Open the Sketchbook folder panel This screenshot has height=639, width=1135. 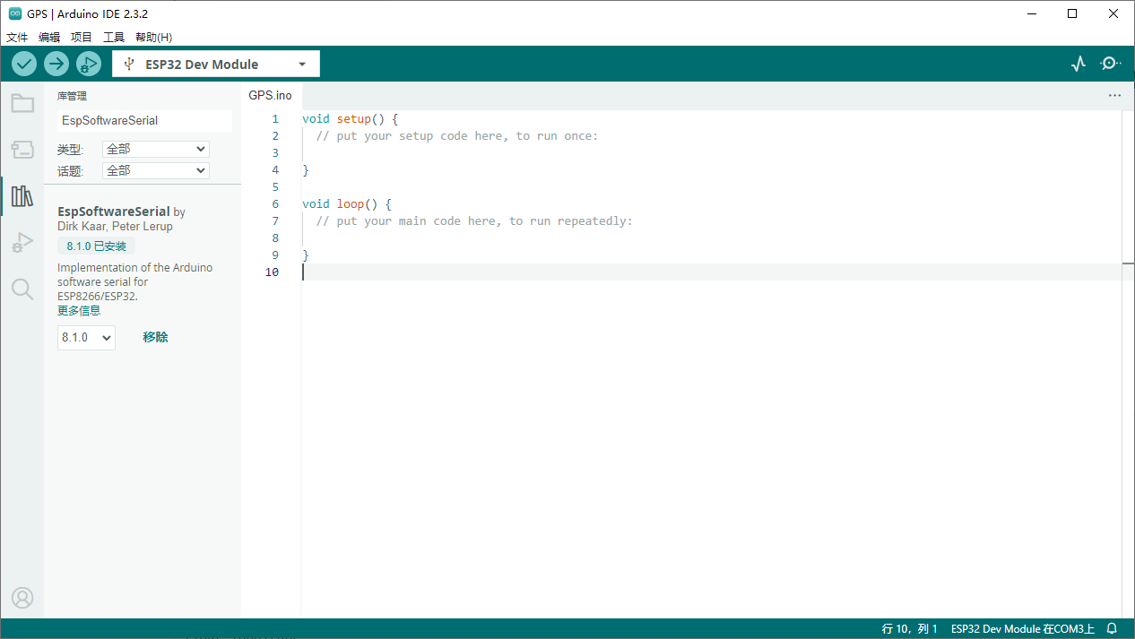[x=22, y=103]
